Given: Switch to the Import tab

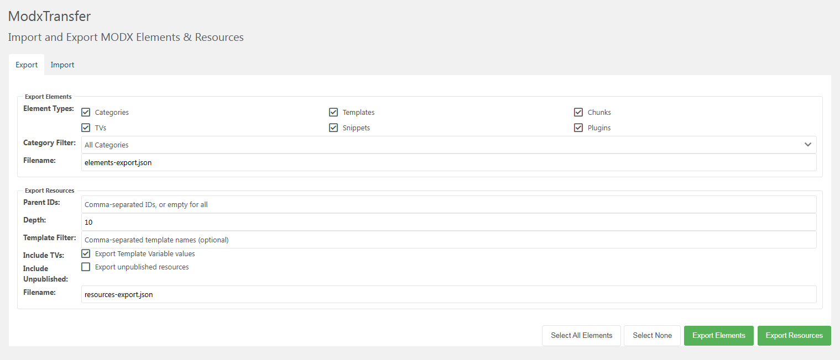Looking at the screenshot, I should [x=62, y=65].
